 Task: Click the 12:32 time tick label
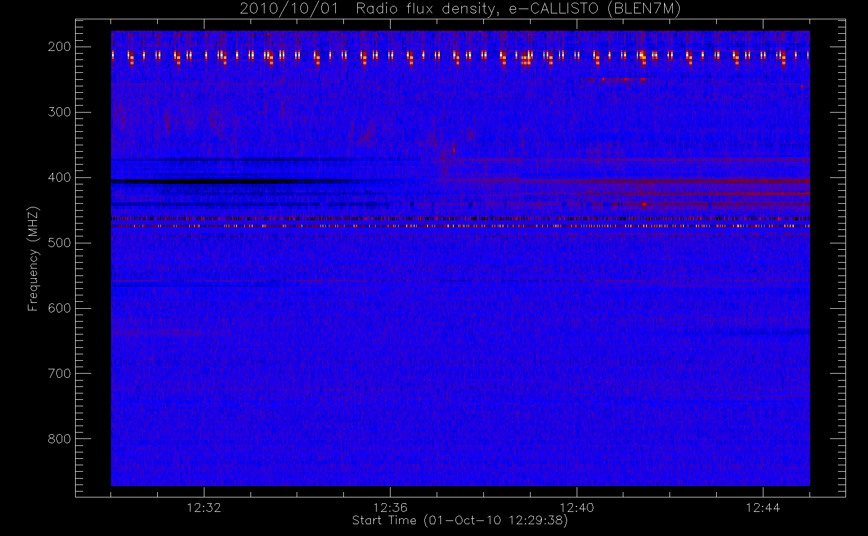coord(204,508)
